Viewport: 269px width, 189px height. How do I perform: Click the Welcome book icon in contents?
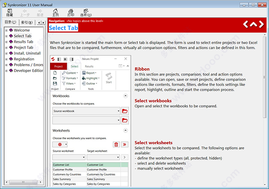click(x=11, y=30)
